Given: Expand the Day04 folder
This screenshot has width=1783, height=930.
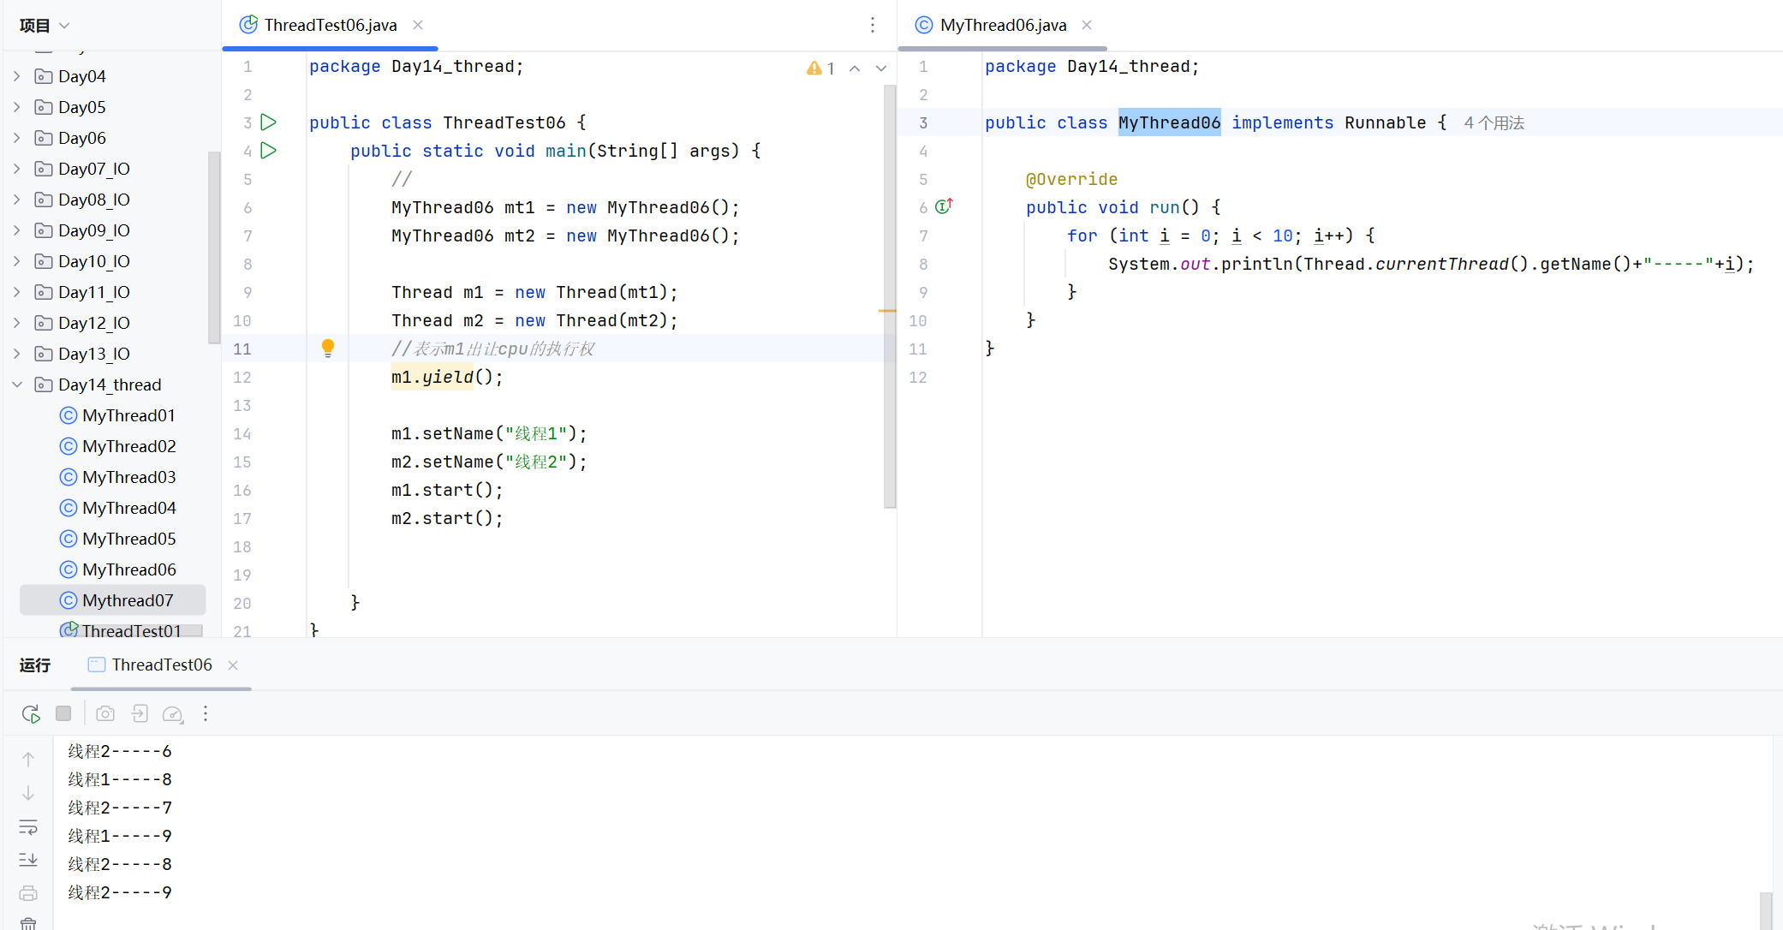Looking at the screenshot, I should point(17,76).
